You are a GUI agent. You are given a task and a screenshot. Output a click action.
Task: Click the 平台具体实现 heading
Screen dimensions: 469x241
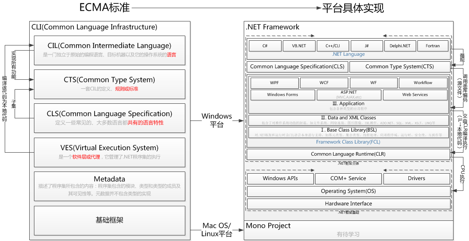pyautogui.click(x=353, y=8)
